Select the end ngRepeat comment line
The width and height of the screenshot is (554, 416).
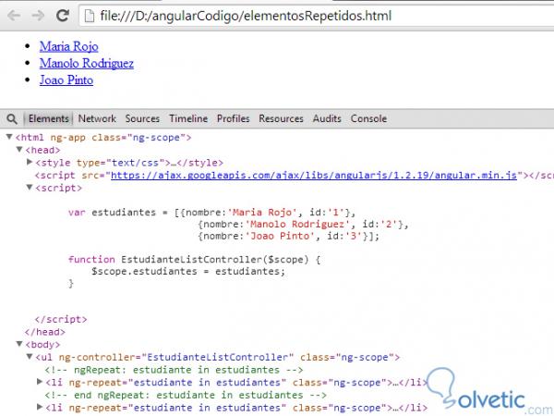coord(186,396)
